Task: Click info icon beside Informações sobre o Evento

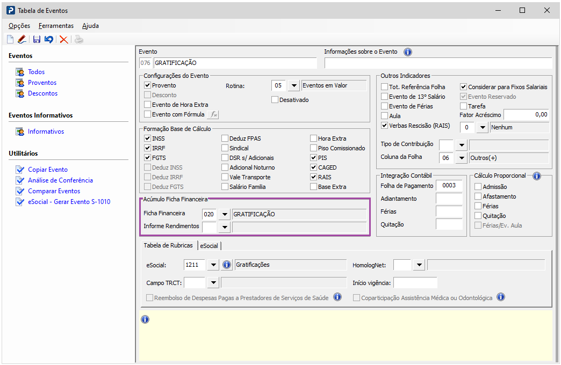Action: (408, 52)
